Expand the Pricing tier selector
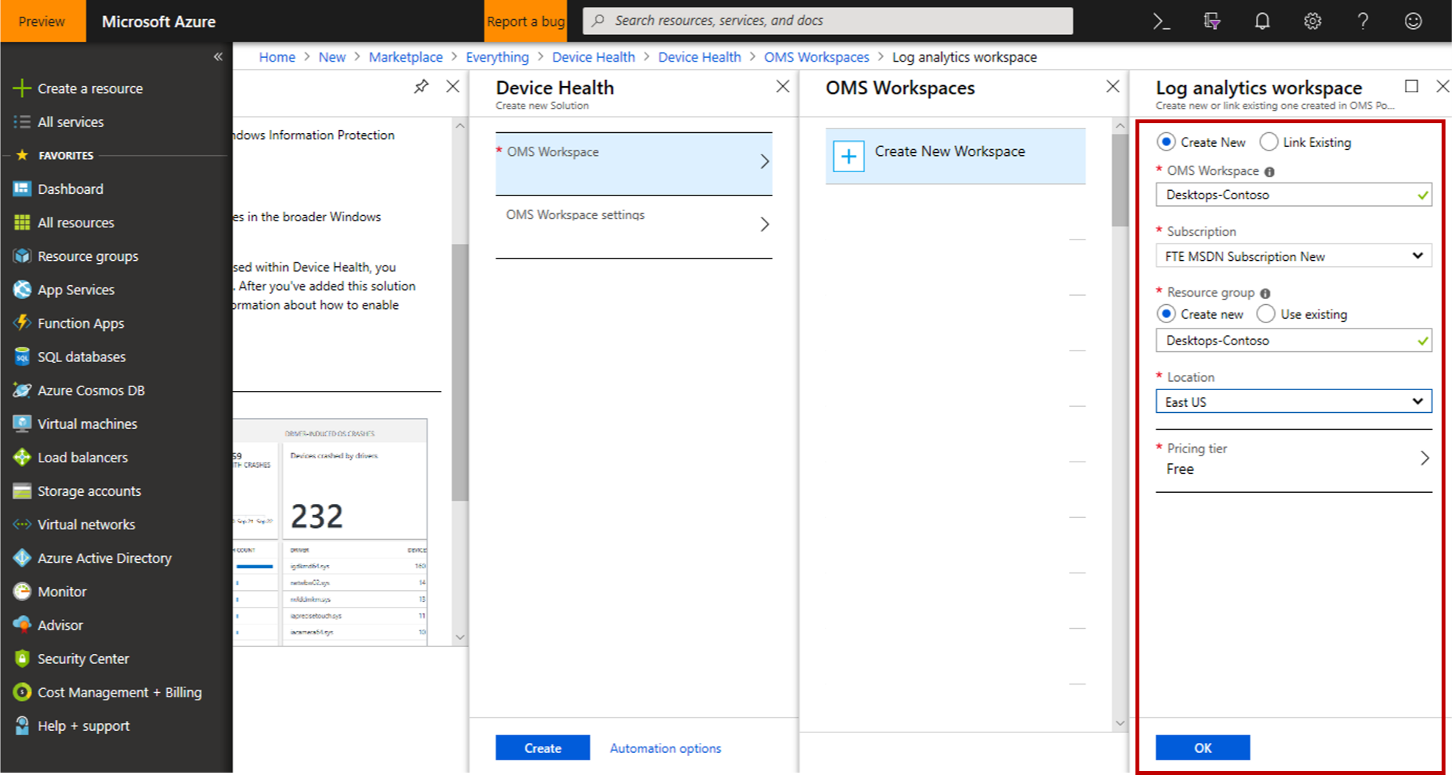Viewport: 1452px width, 781px height. pos(1293,459)
